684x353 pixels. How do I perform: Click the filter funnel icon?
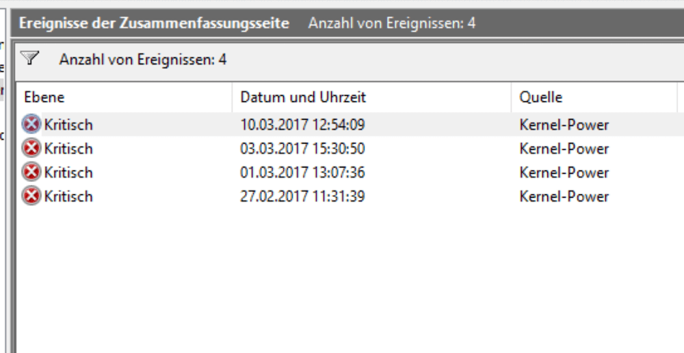tap(29, 58)
